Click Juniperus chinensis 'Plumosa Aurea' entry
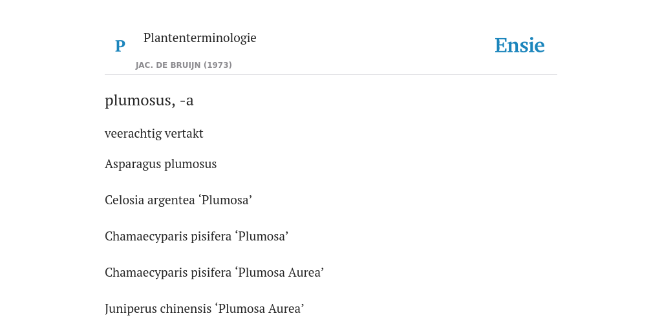This screenshot has height=331, width=662. (x=204, y=308)
